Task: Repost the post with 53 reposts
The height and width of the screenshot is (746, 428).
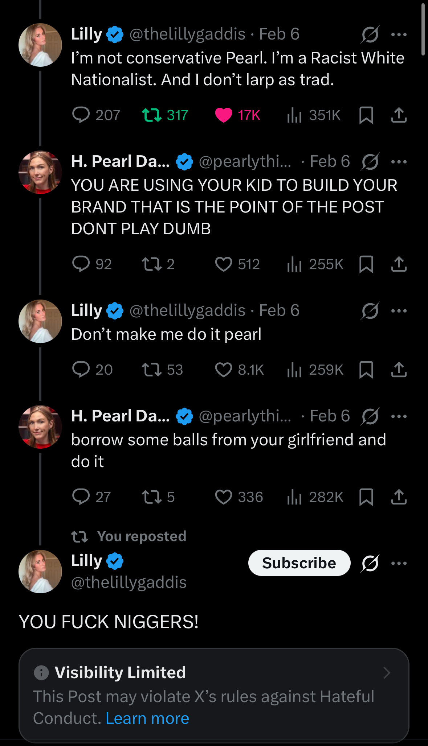Action: click(x=151, y=370)
